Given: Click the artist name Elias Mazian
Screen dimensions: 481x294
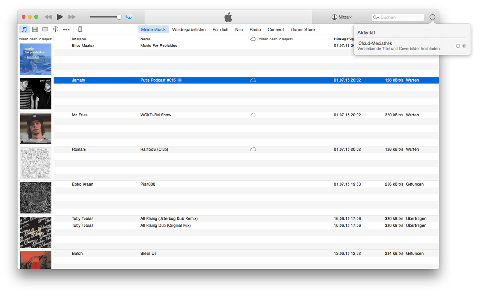Looking at the screenshot, I should [x=83, y=46].
